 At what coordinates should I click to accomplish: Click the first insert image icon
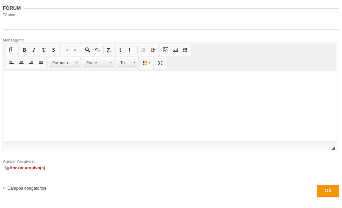(x=166, y=50)
